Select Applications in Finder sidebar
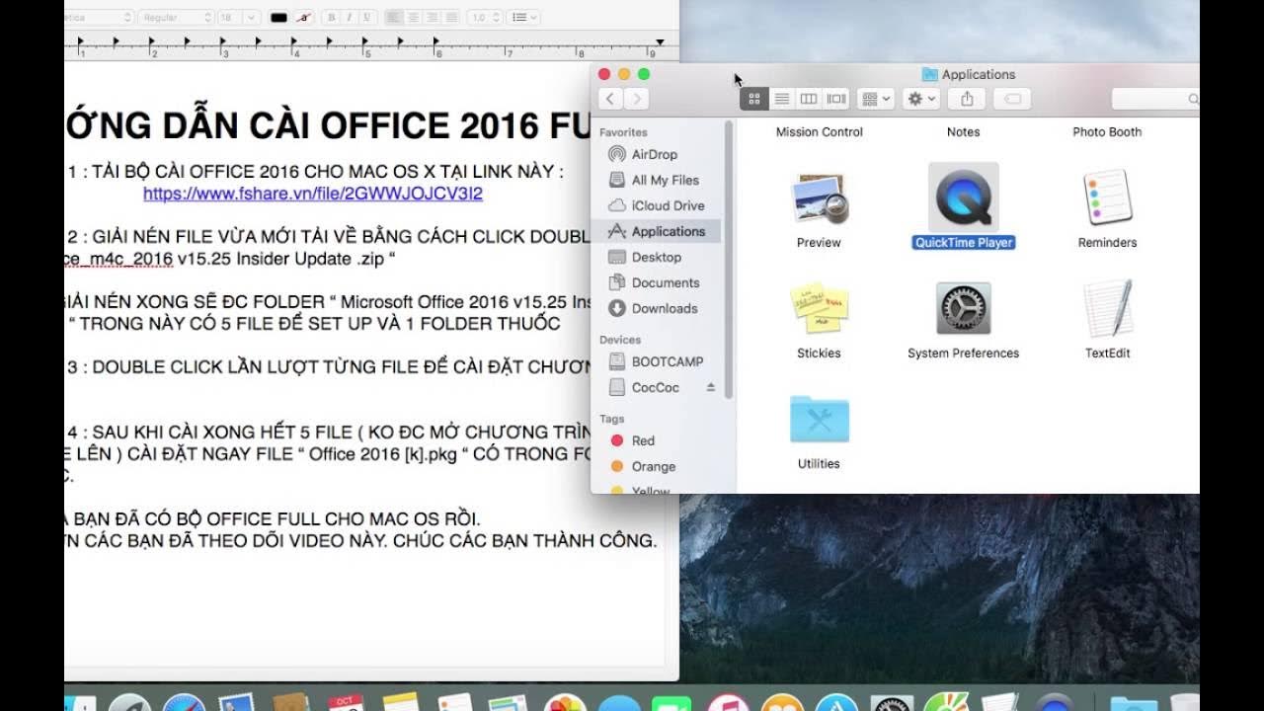 [x=656, y=231]
